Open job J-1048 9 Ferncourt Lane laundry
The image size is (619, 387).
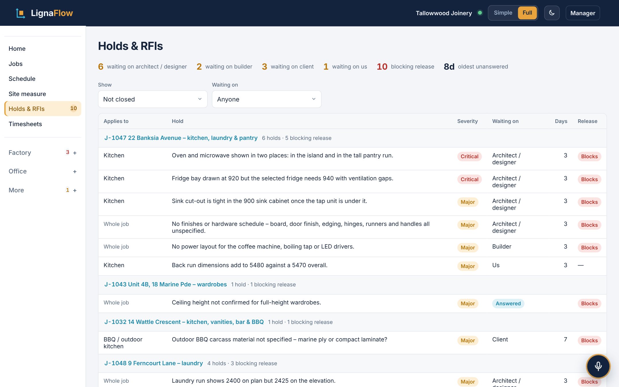click(154, 363)
